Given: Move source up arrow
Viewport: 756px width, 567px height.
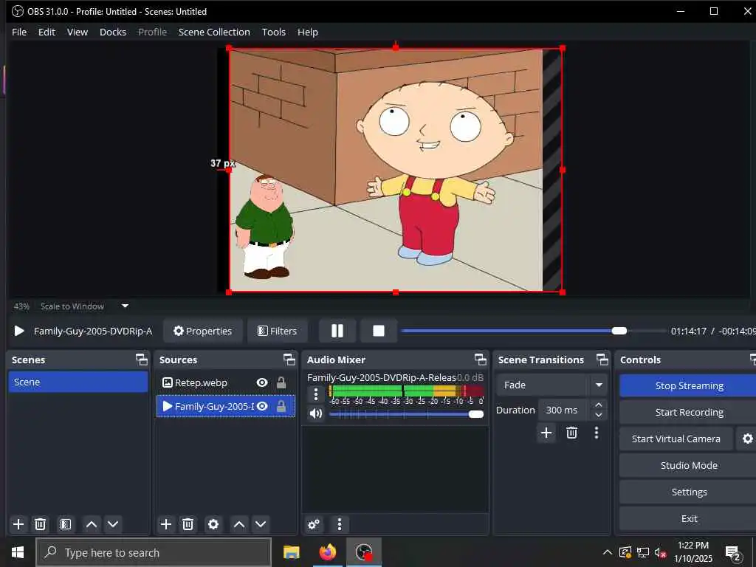Looking at the screenshot, I should pyautogui.click(x=239, y=524).
